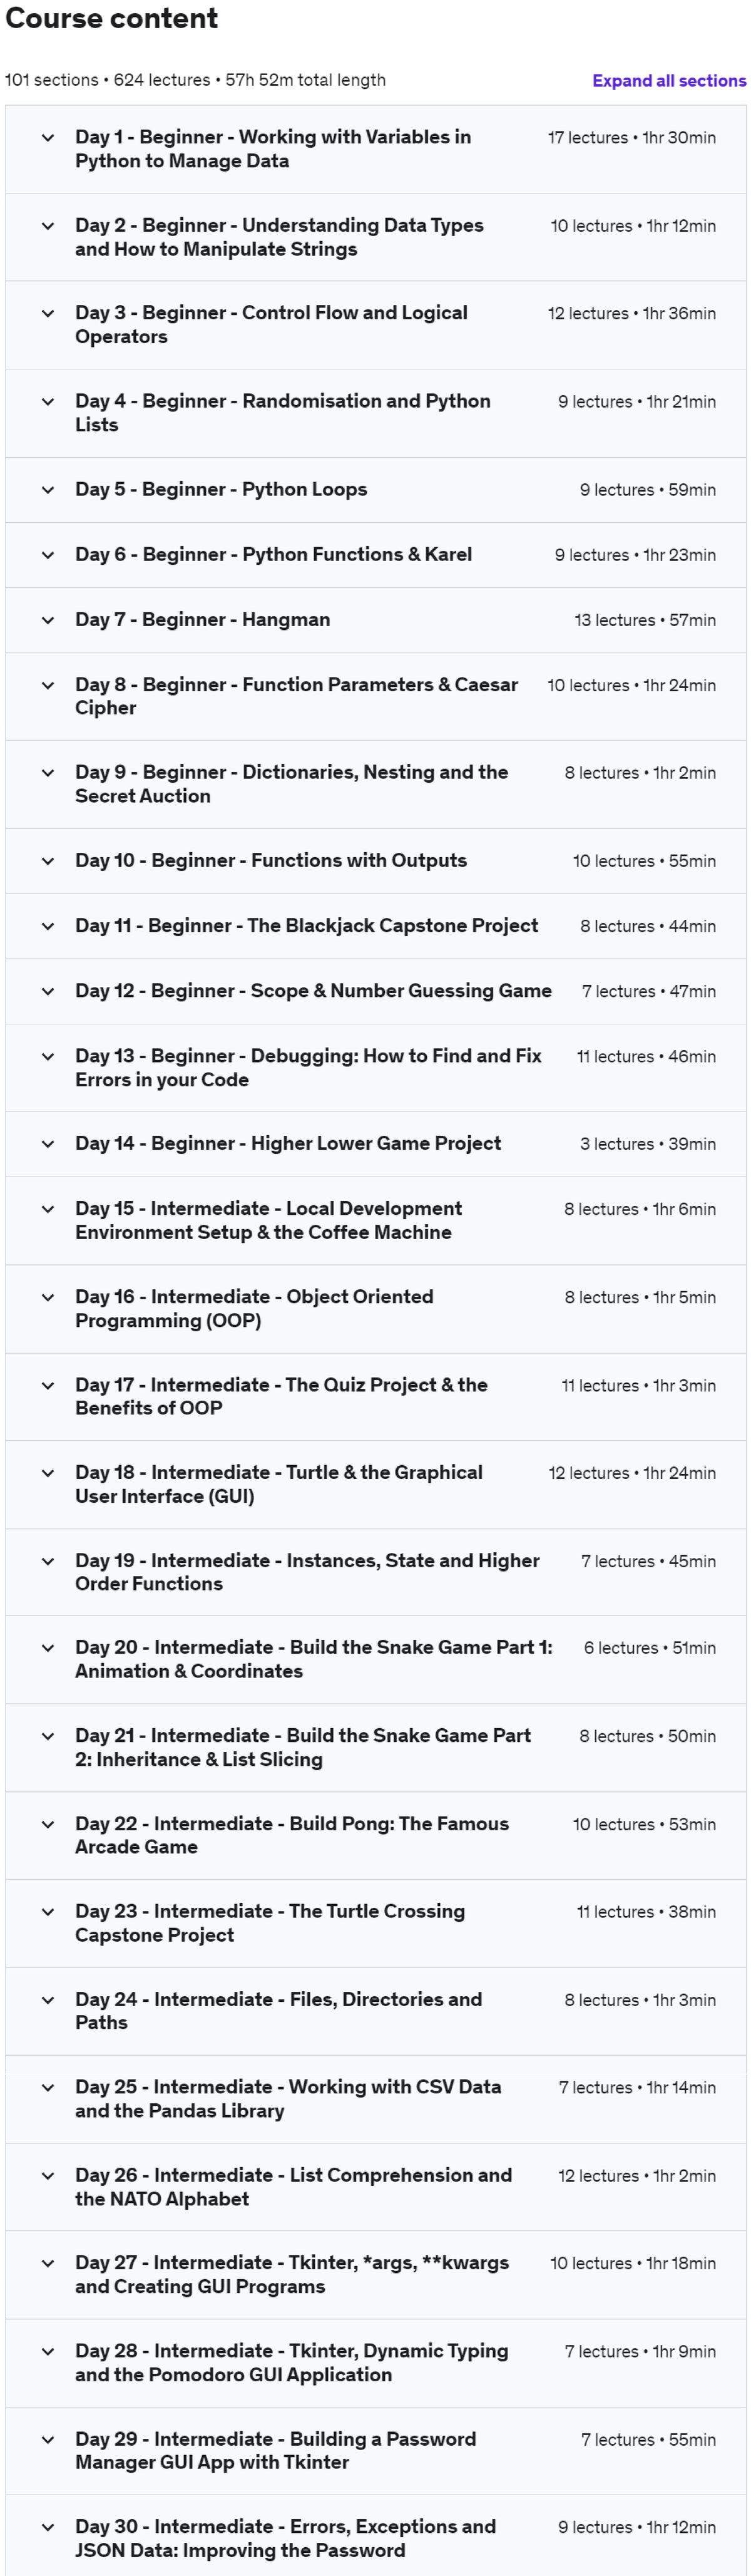Expand Day 22 Build Pong section

click(291, 1836)
